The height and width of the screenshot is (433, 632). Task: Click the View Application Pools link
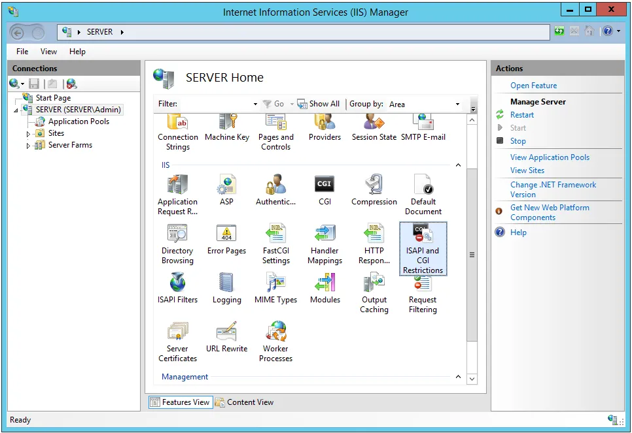coord(550,157)
